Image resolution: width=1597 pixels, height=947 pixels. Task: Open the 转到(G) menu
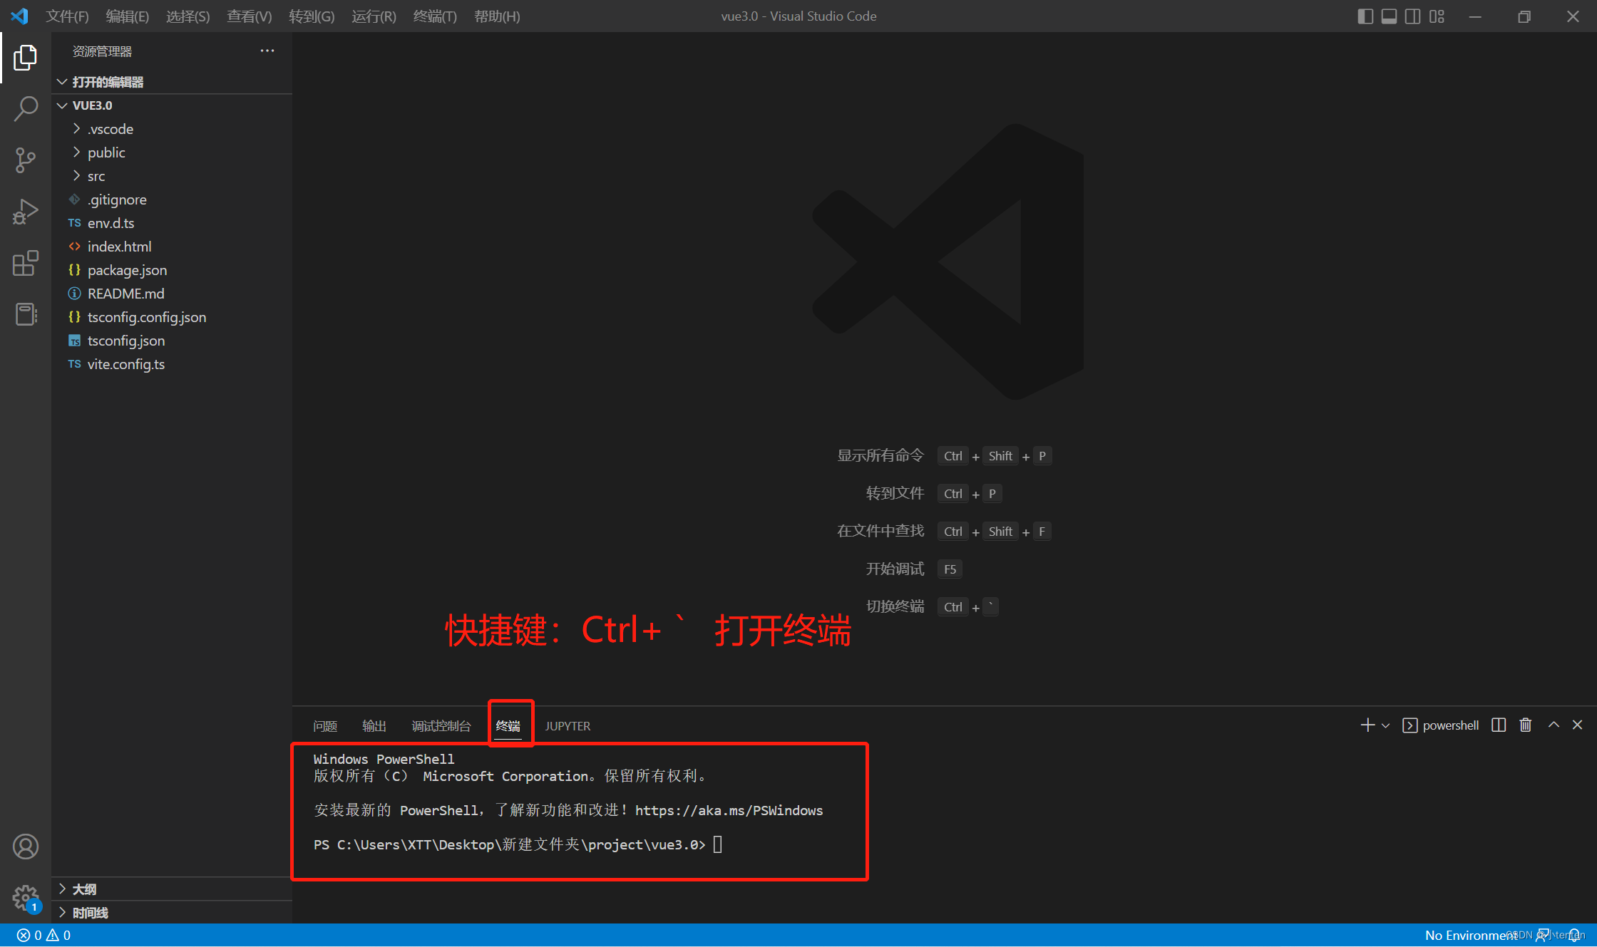point(312,16)
